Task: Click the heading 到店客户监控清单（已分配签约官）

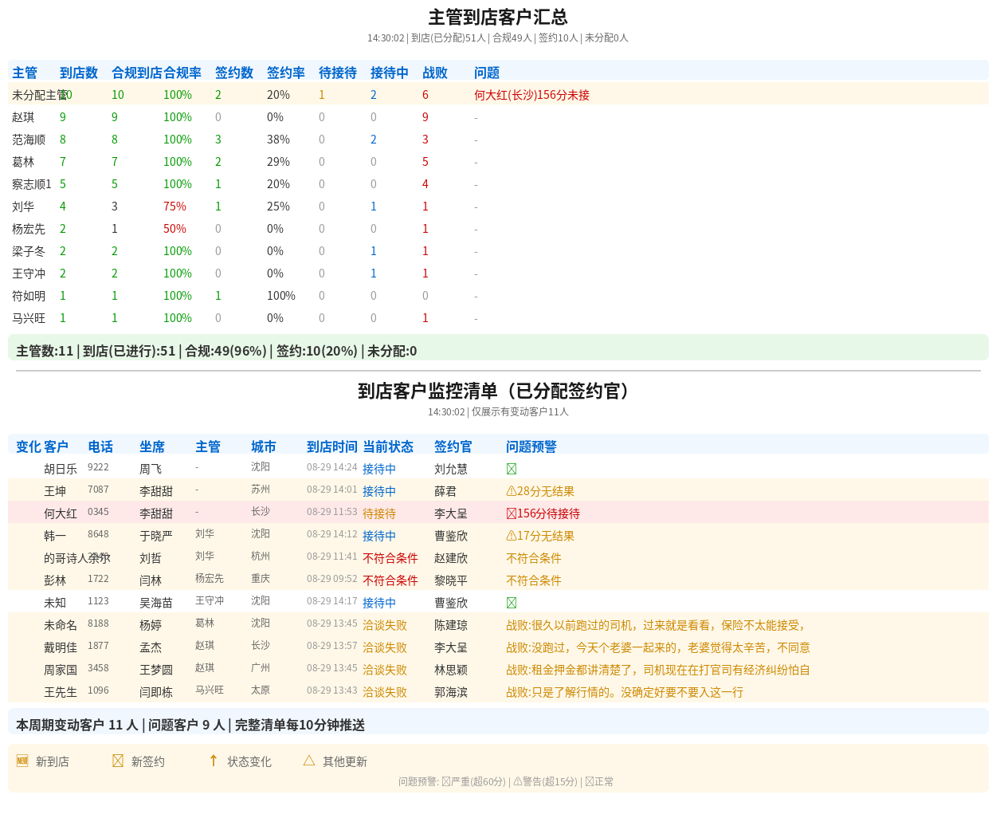Action: [x=498, y=391]
